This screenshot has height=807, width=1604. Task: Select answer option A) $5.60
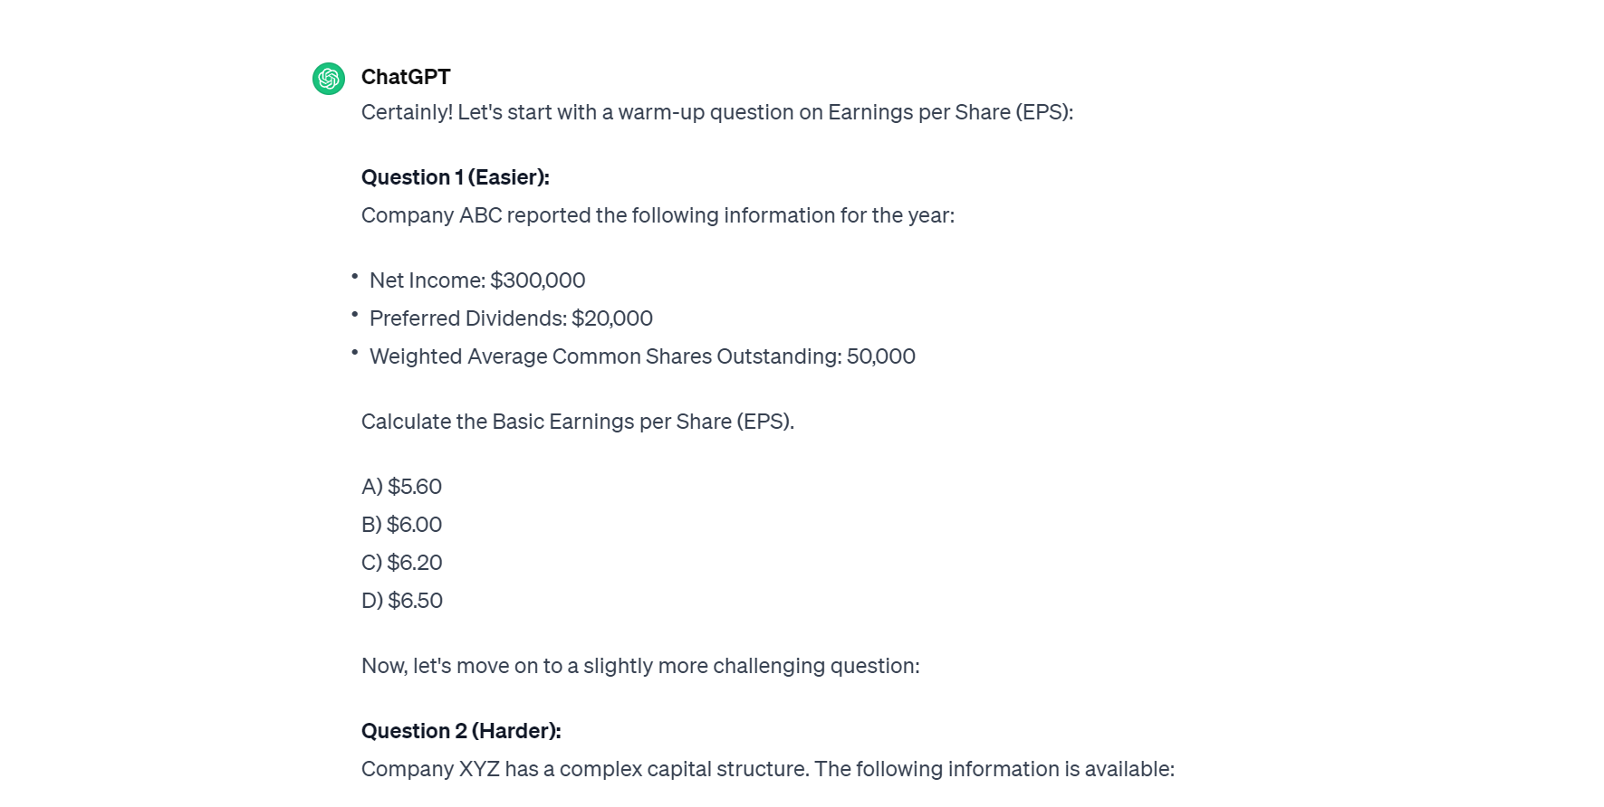tap(401, 487)
